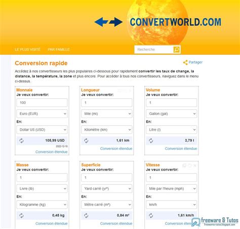The image size is (240, 229).
Task: Click the Partager link
Action: [195, 62]
